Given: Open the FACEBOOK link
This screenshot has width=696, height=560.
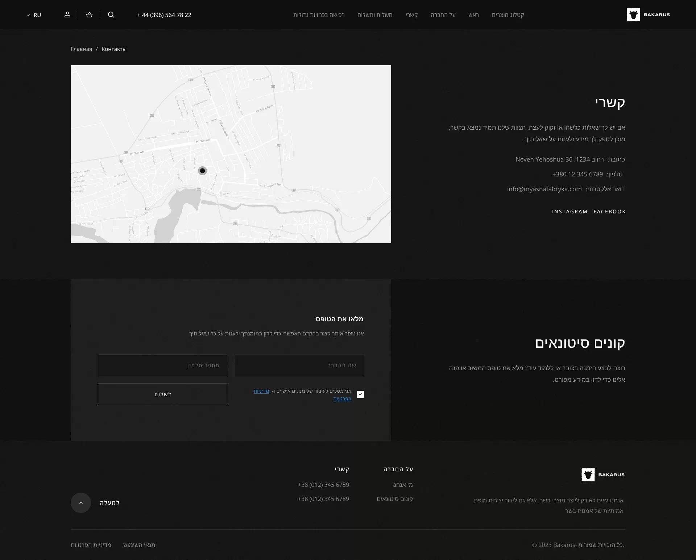Looking at the screenshot, I should 609,212.
